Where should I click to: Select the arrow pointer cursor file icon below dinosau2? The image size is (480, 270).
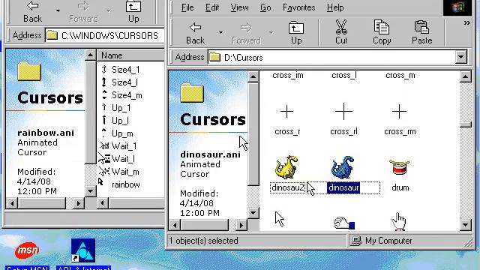[x=279, y=219]
